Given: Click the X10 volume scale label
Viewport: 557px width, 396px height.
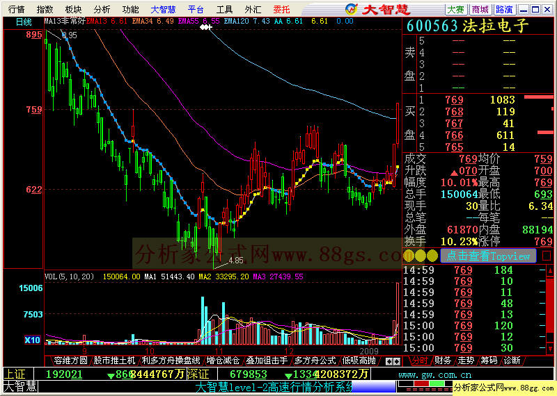Looking at the screenshot, I should point(32,340).
